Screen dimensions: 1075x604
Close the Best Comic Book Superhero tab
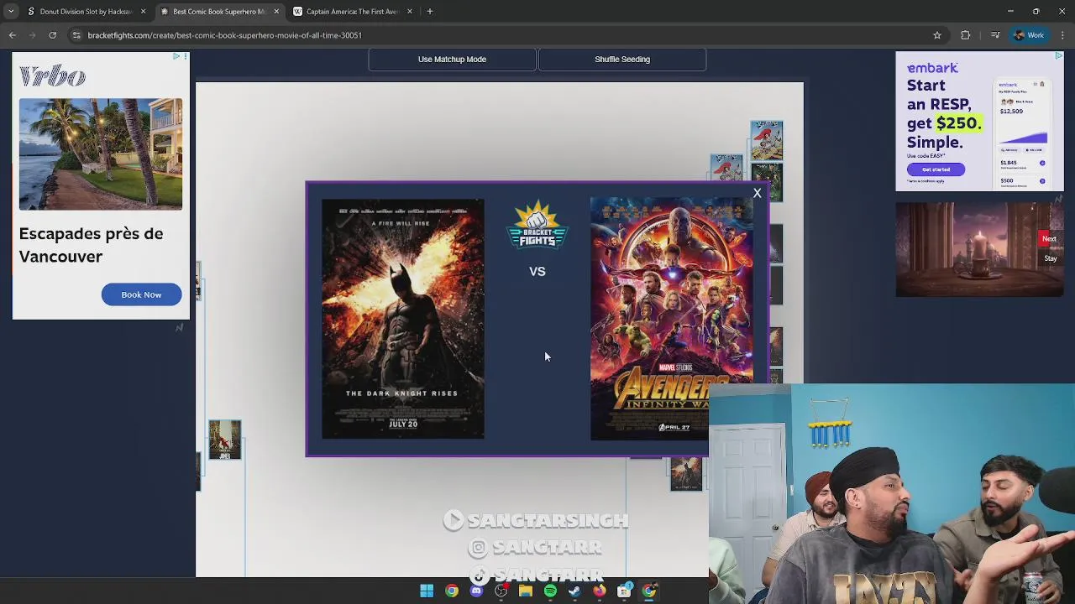tap(276, 12)
